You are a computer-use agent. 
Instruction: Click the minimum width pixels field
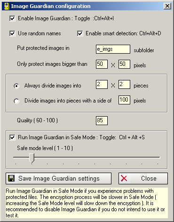tap(102, 64)
